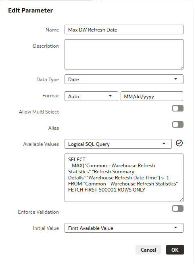
Task: Expand the Format dropdown set to Auto
Action: click(x=91, y=96)
